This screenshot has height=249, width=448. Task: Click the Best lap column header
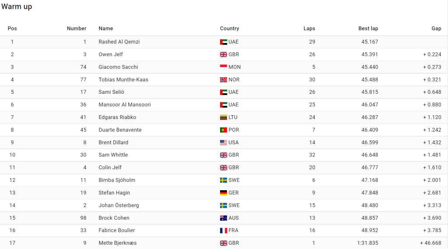pos(368,28)
